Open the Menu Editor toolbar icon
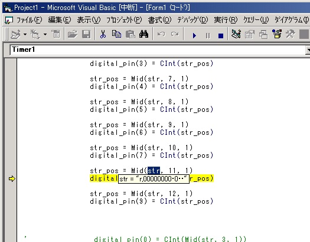This screenshot has width=310, height=242. pos(56,35)
